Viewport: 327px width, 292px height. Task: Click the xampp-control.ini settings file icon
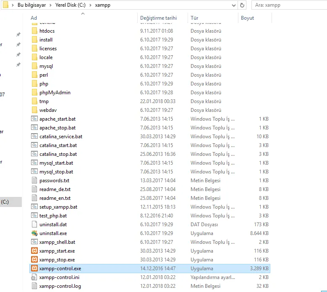point(34,277)
